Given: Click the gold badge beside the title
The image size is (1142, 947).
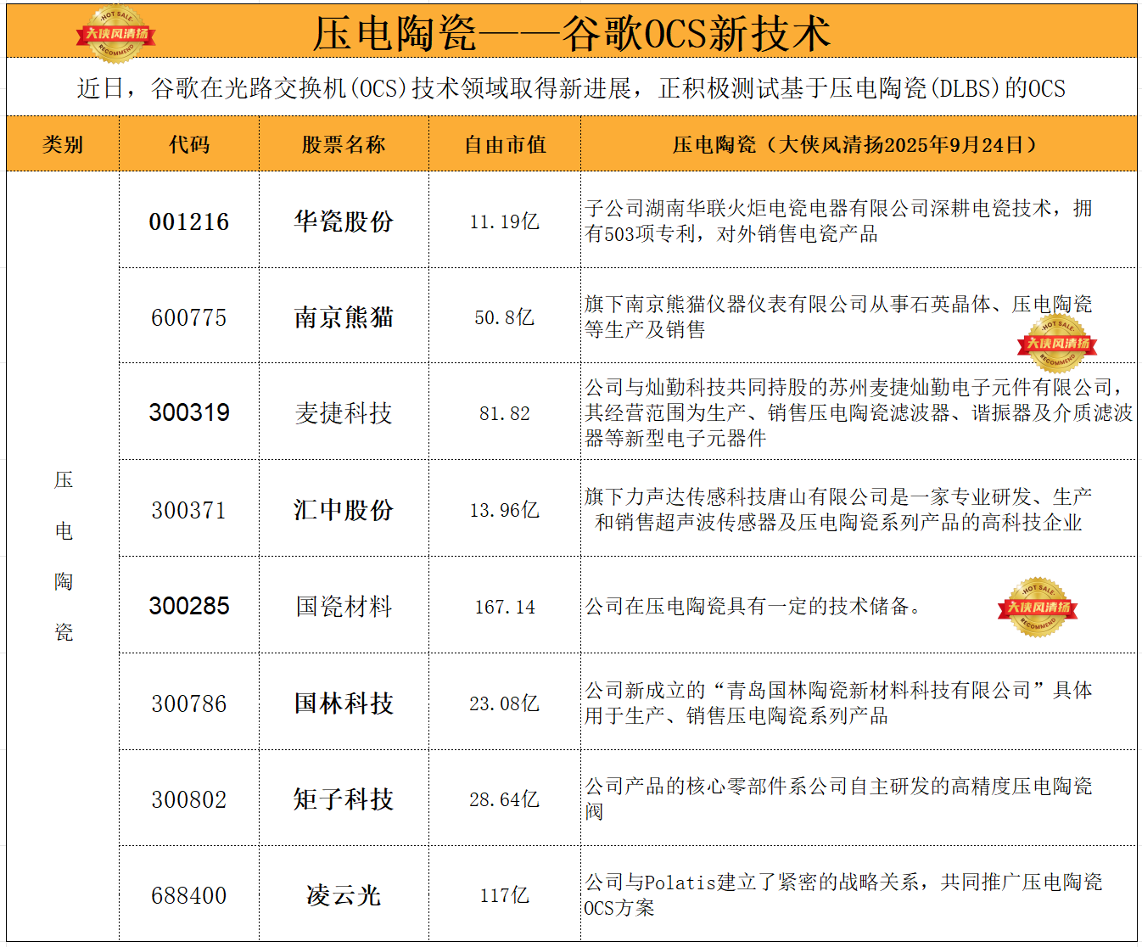Looking at the screenshot, I should 116,34.
